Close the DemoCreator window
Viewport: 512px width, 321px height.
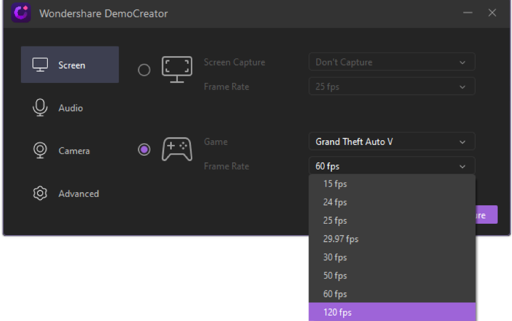coord(492,13)
